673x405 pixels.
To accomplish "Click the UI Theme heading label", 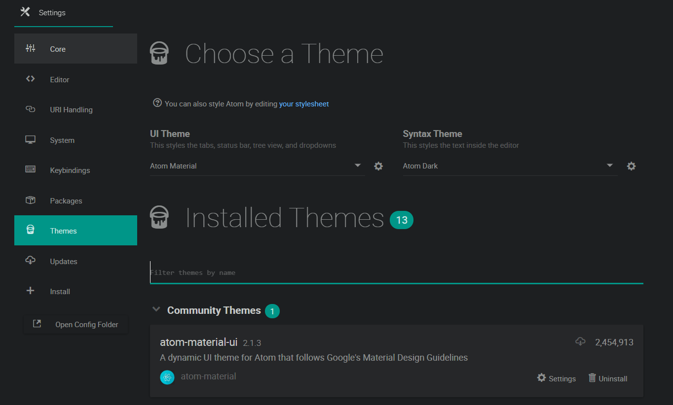I will tap(170, 134).
